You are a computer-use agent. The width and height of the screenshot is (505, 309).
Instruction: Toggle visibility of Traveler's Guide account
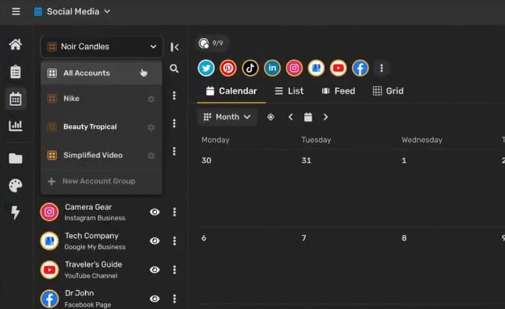point(155,270)
